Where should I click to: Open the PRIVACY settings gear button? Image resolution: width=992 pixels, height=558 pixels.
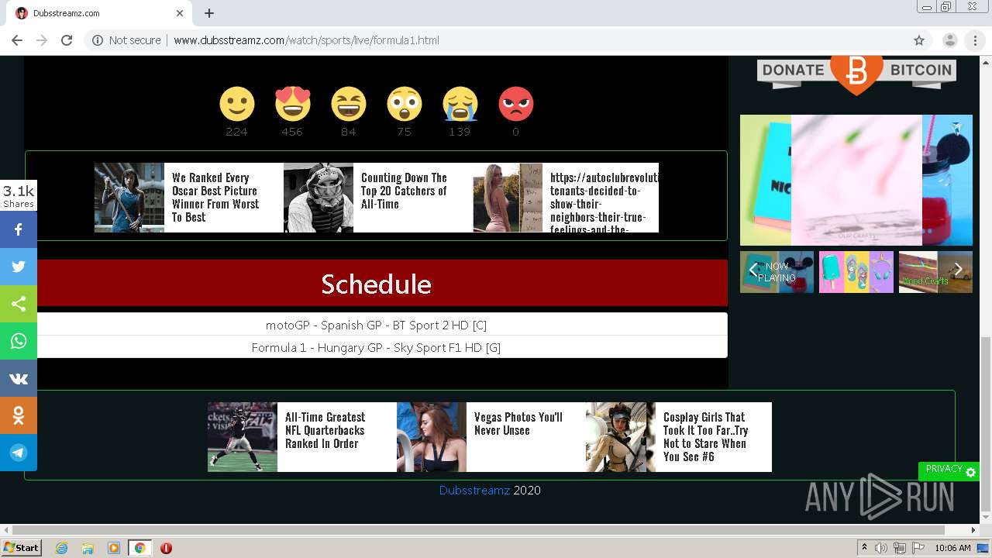pyautogui.click(x=949, y=470)
